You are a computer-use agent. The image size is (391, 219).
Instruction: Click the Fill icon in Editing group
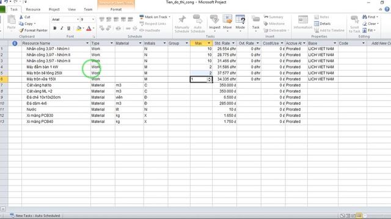click(365, 30)
